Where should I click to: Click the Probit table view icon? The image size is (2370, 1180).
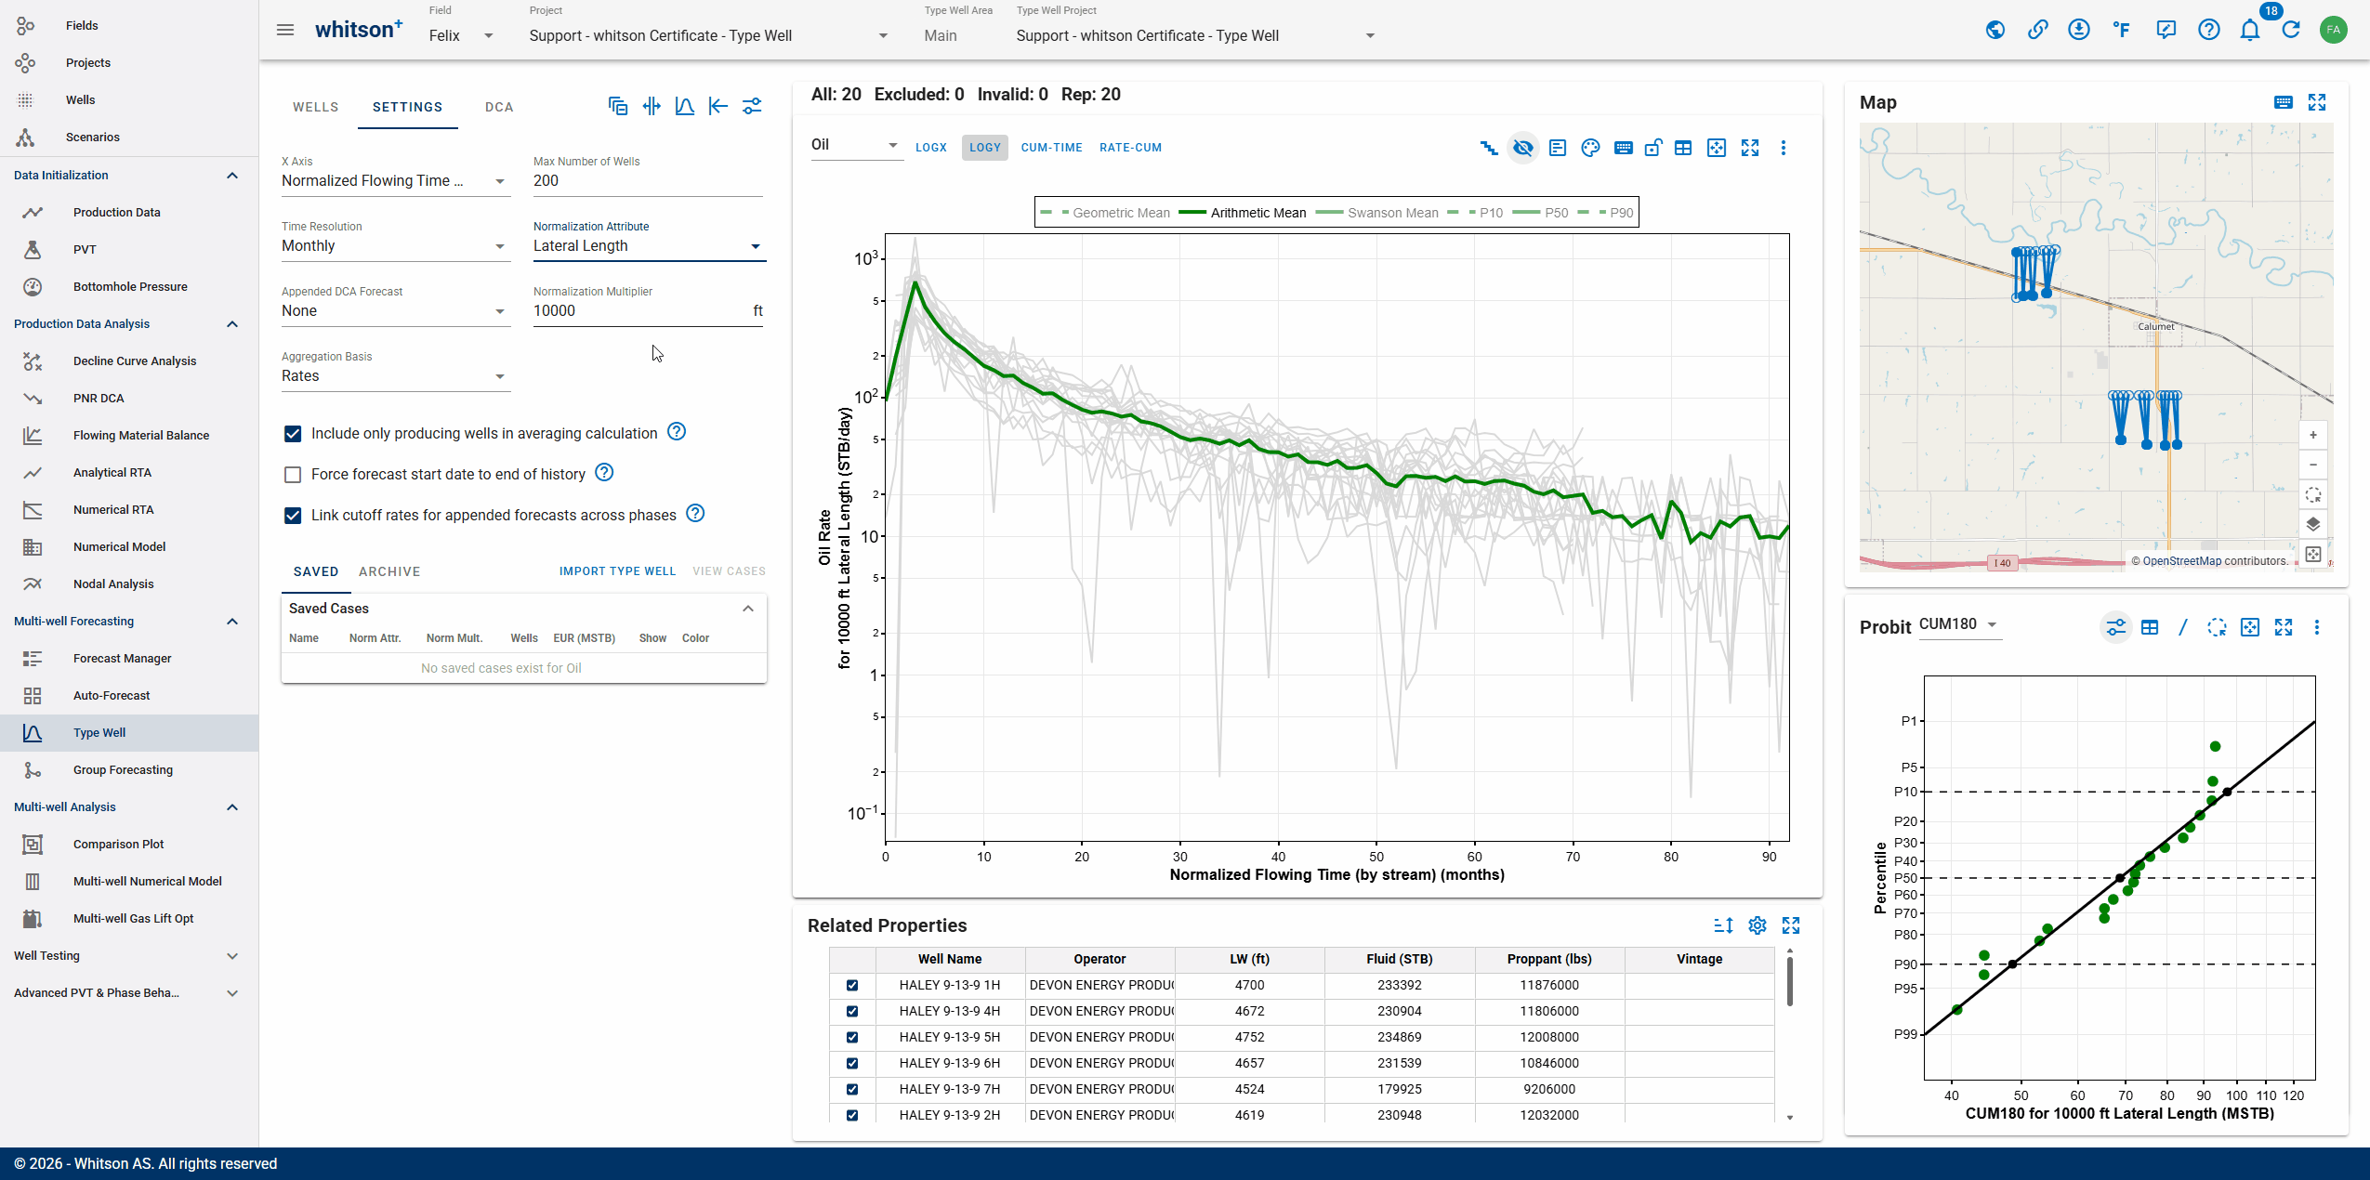click(x=2150, y=628)
